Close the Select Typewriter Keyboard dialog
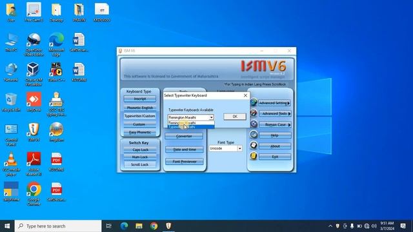The image size is (413, 232). coord(245,95)
